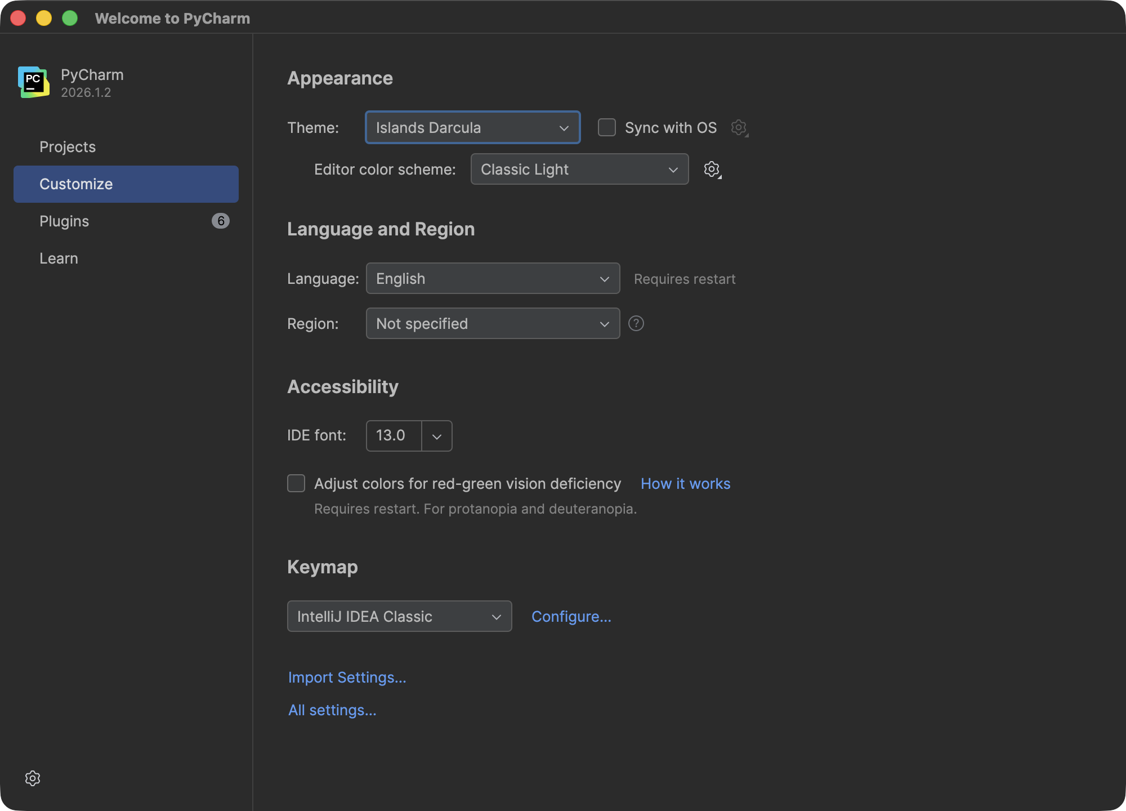
Task: Click the Plugins count badge showing 6
Action: [x=221, y=221]
